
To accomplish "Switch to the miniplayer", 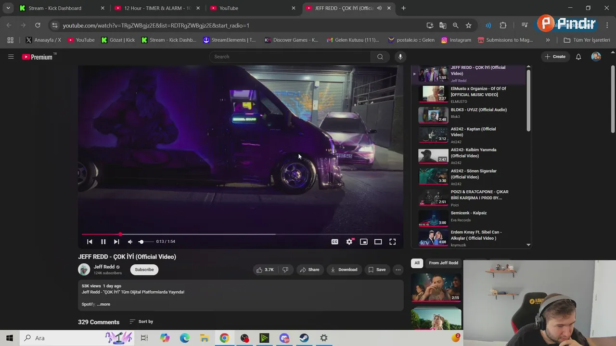I will [364, 242].
